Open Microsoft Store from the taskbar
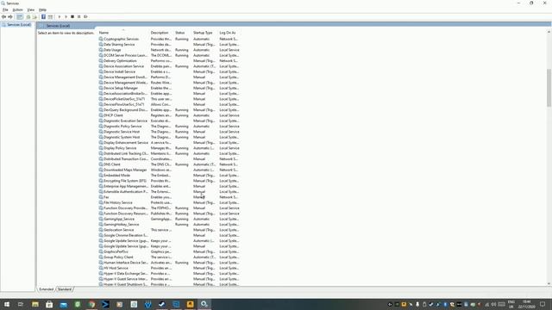The width and height of the screenshot is (552, 310). point(49,304)
